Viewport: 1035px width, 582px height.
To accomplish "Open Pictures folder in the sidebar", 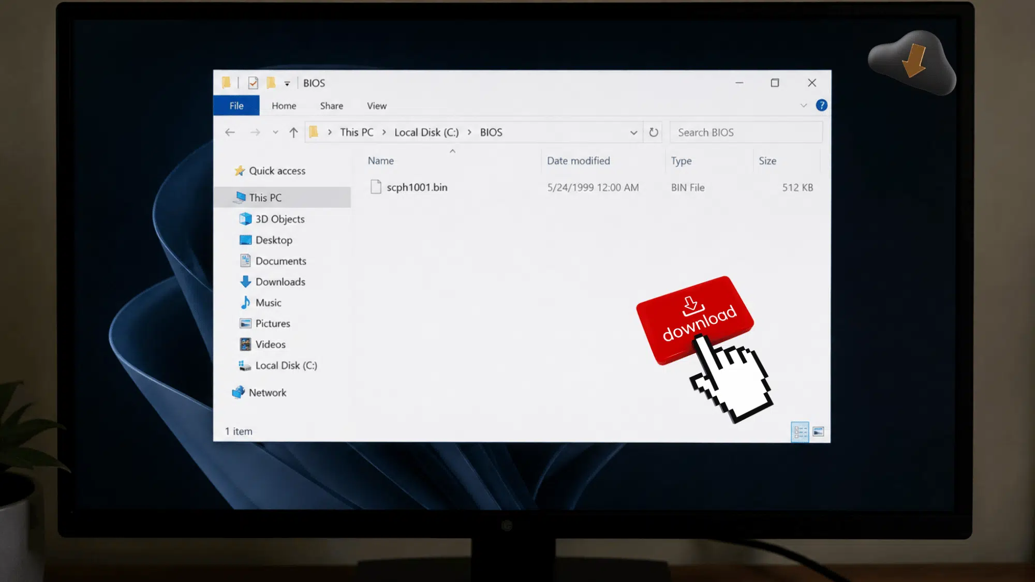I will 273,323.
